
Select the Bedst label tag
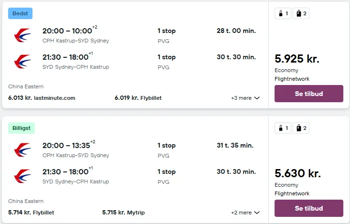pyautogui.click(x=21, y=13)
